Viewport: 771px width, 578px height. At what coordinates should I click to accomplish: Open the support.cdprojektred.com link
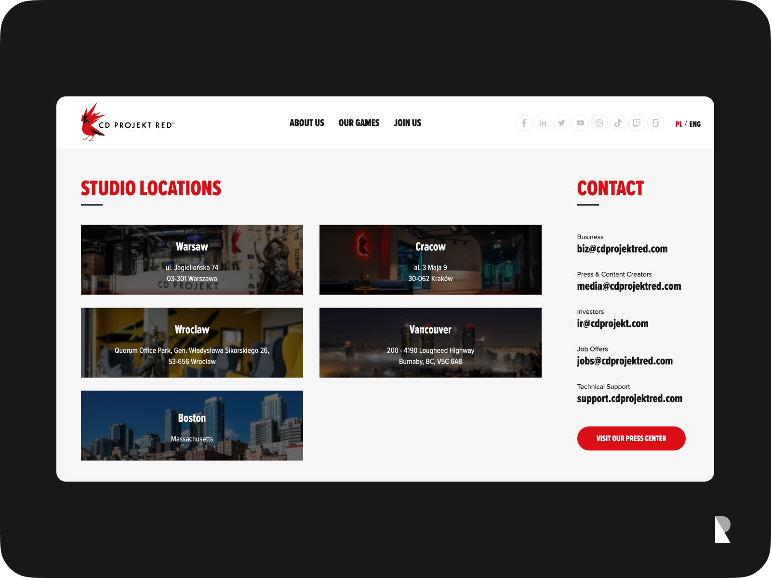[629, 399]
